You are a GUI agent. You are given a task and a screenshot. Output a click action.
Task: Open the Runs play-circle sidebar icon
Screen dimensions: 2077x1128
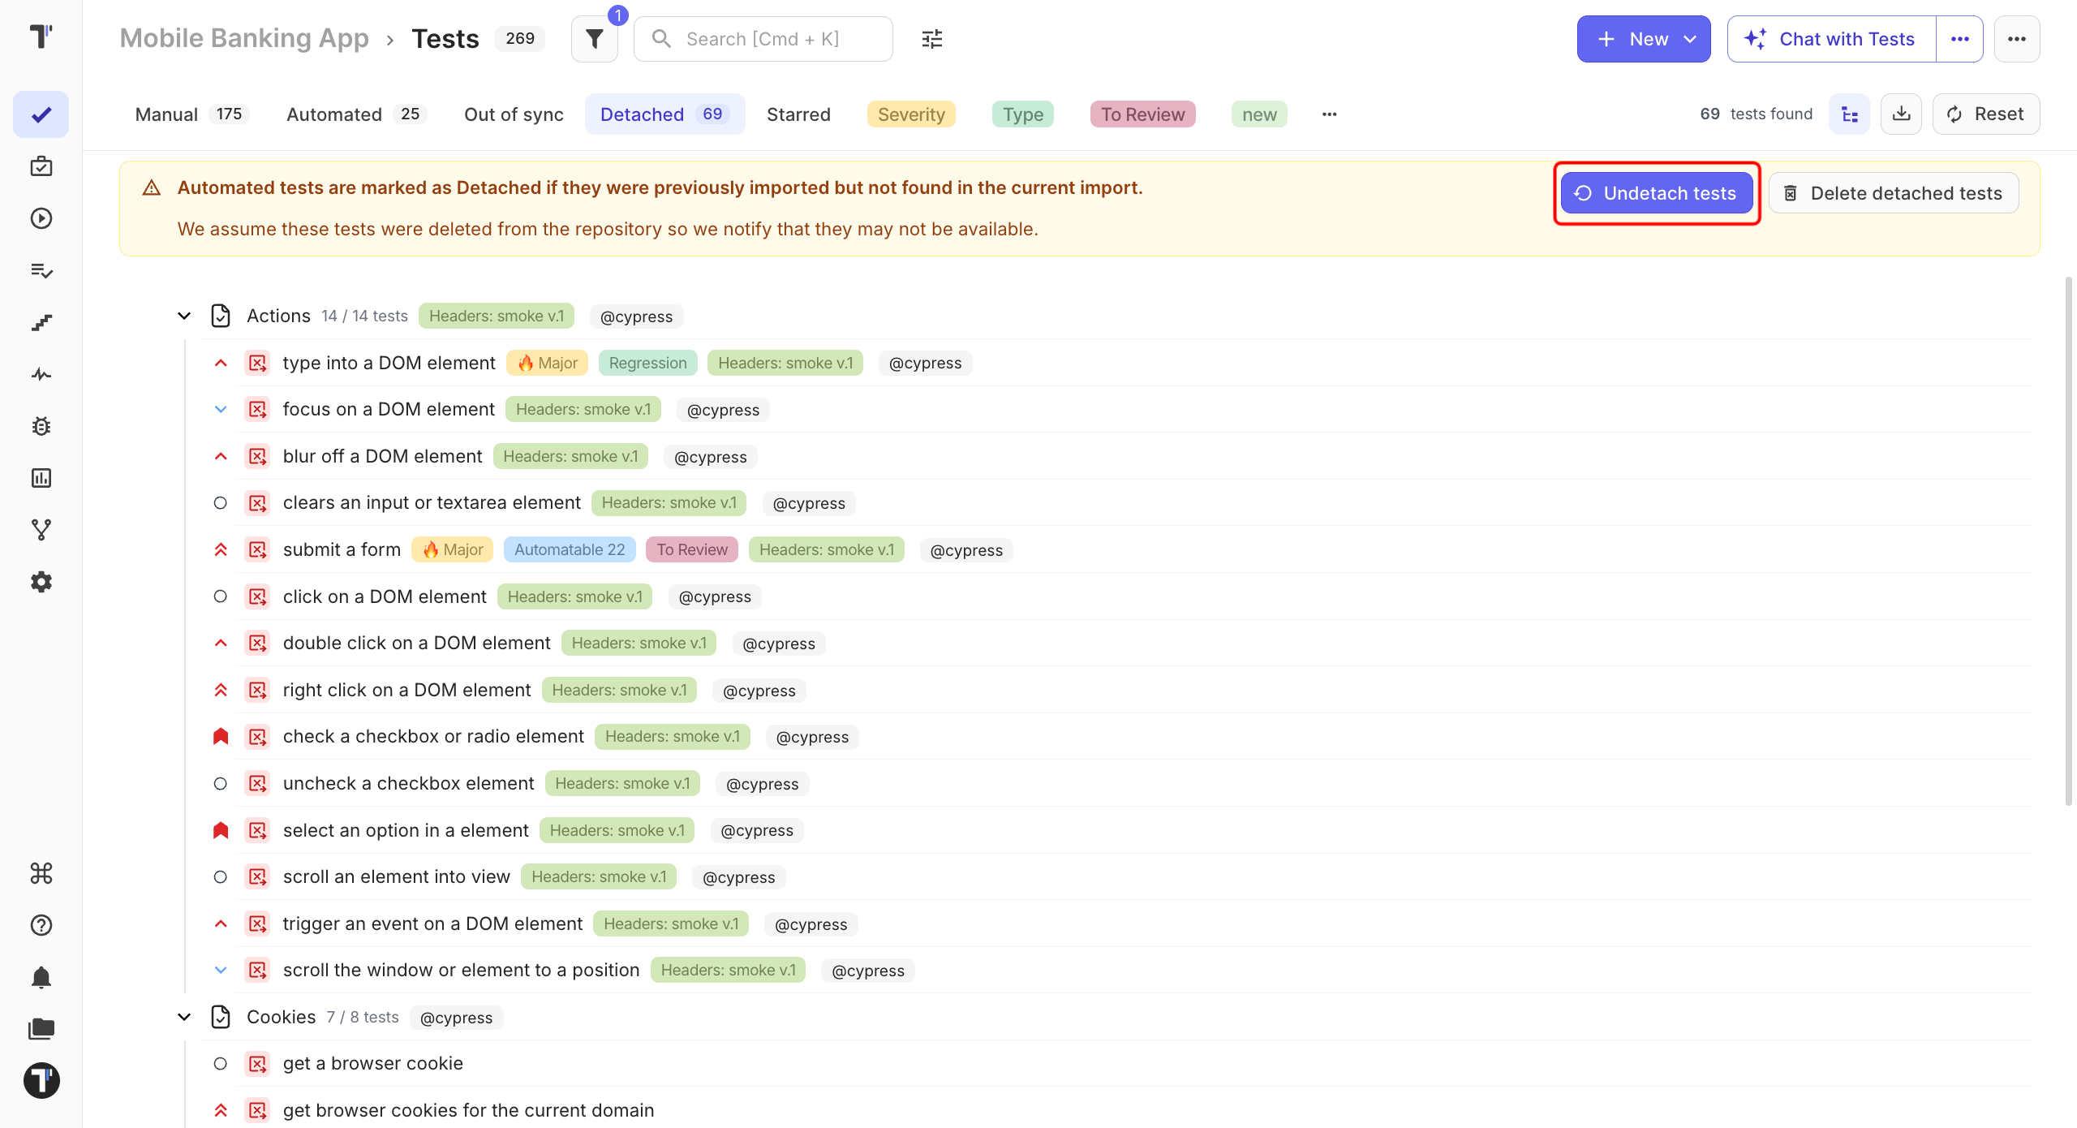point(41,218)
